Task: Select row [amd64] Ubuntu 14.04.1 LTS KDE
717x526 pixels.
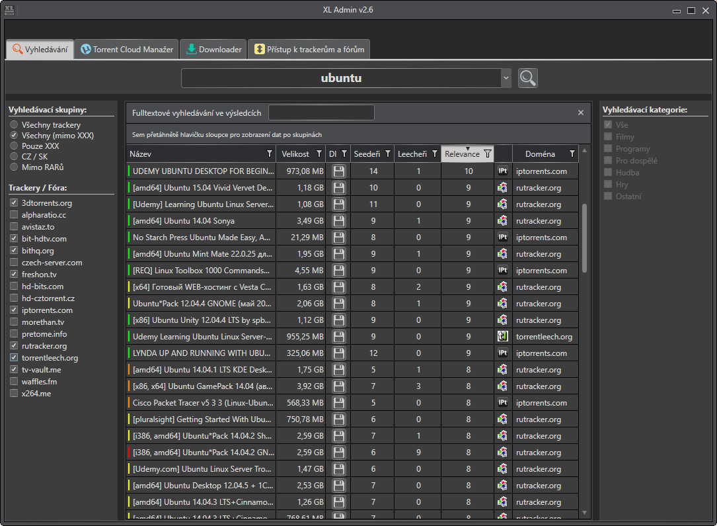Action: 353,369
